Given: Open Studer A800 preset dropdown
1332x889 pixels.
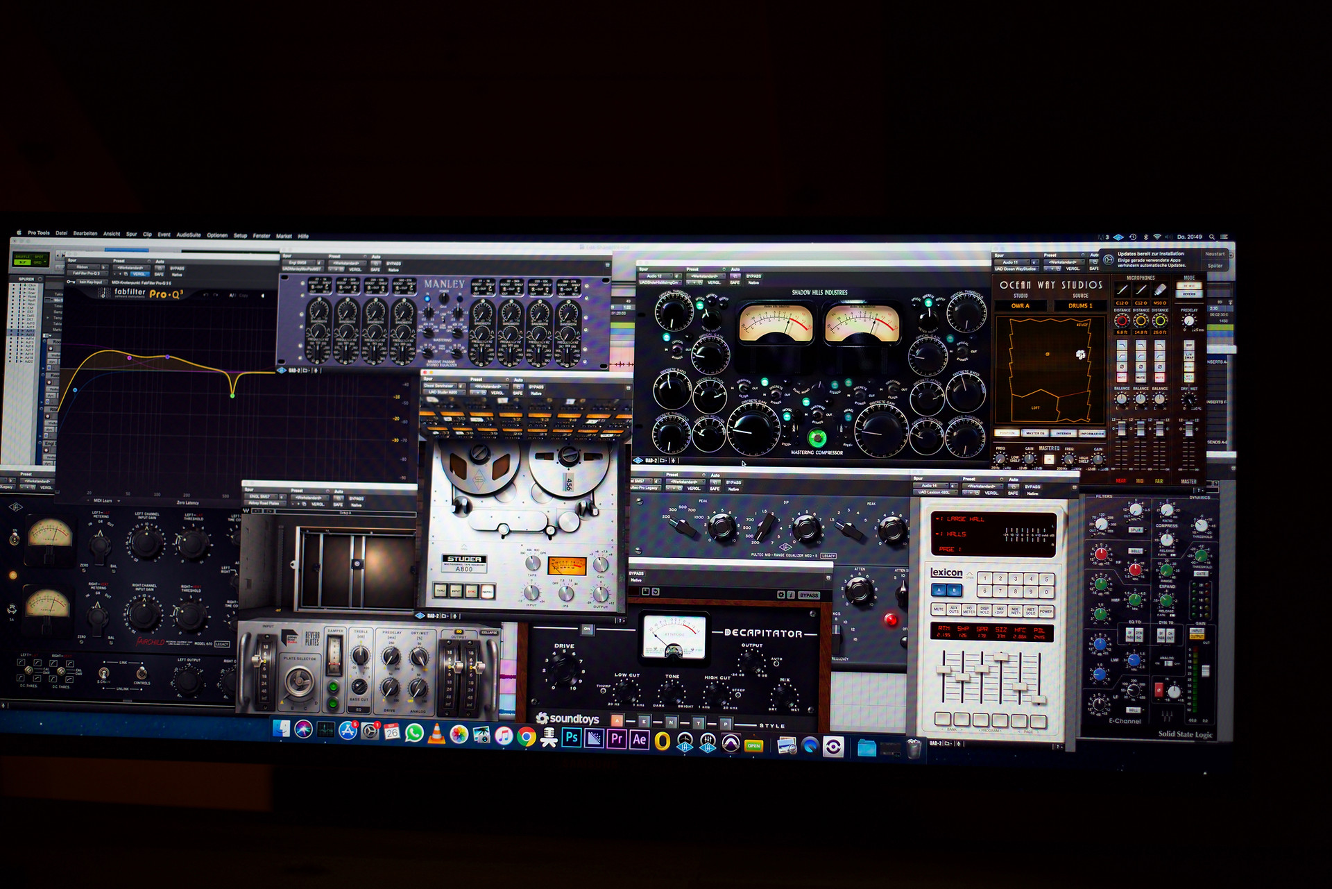Looking at the screenshot, I should [x=489, y=387].
